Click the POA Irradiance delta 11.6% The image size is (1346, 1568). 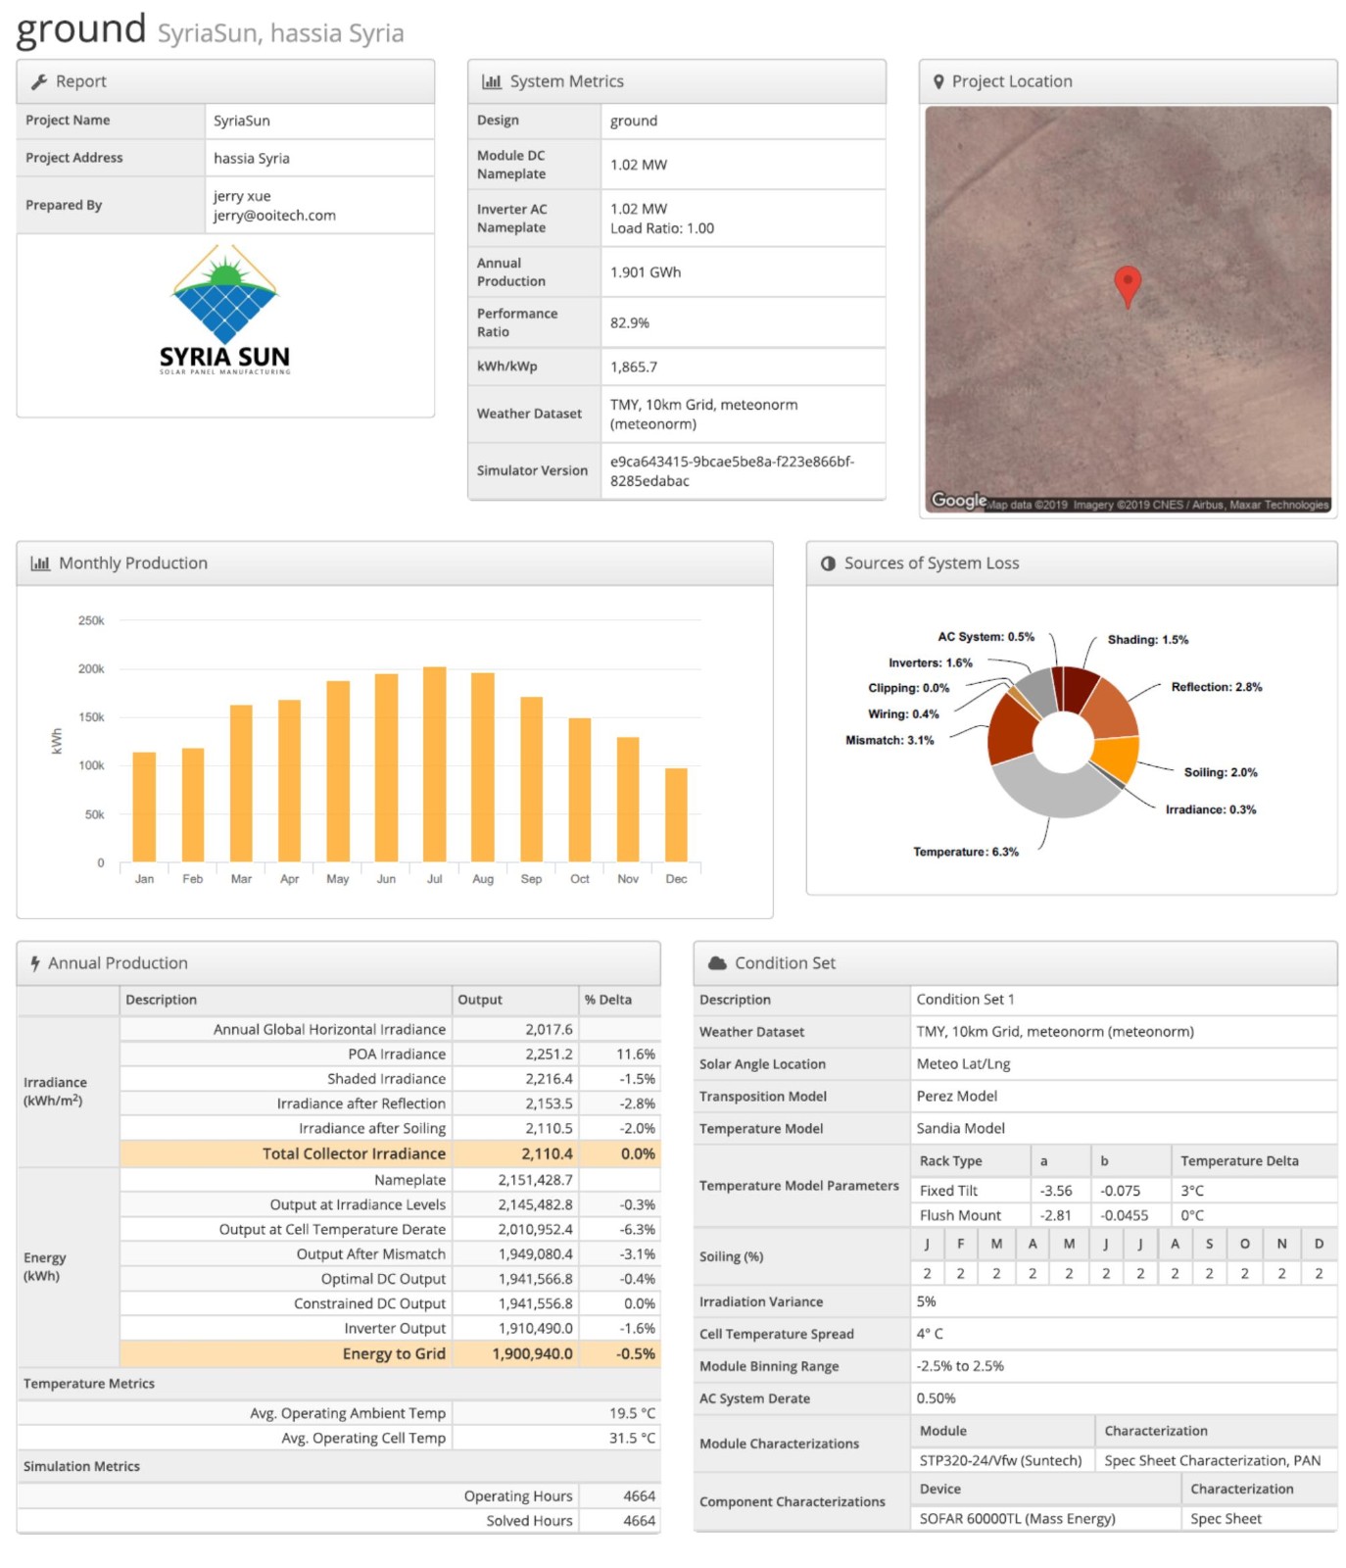tap(636, 1053)
